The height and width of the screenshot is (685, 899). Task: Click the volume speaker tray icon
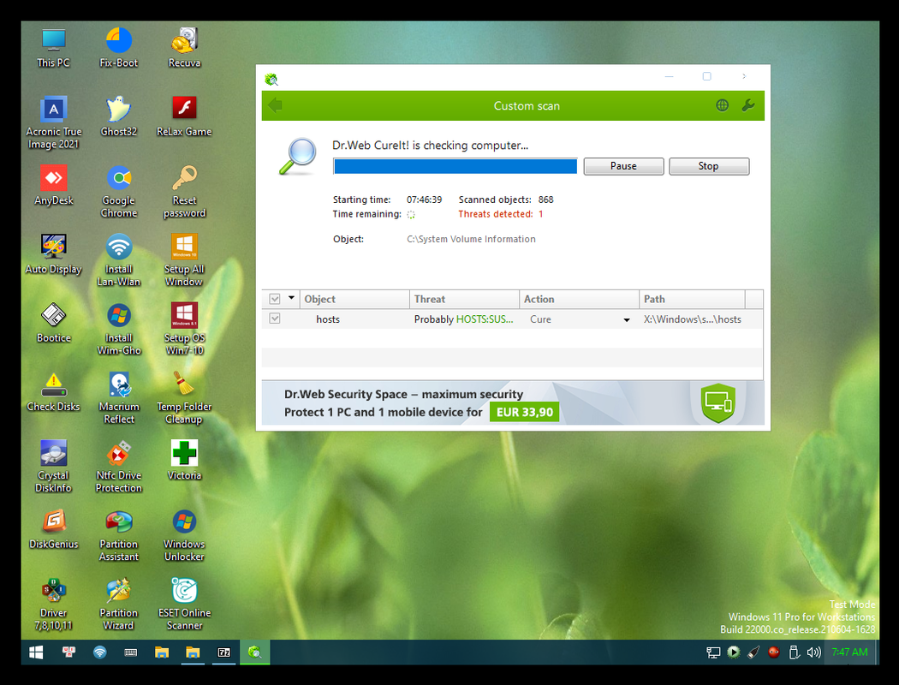tap(813, 652)
